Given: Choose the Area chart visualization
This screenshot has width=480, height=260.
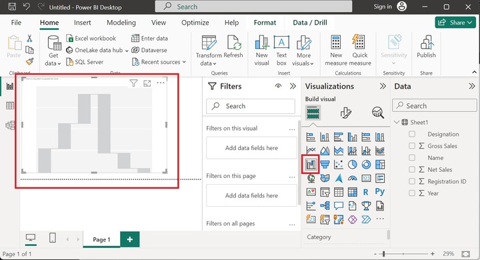Looking at the screenshot, I should coord(325,151).
